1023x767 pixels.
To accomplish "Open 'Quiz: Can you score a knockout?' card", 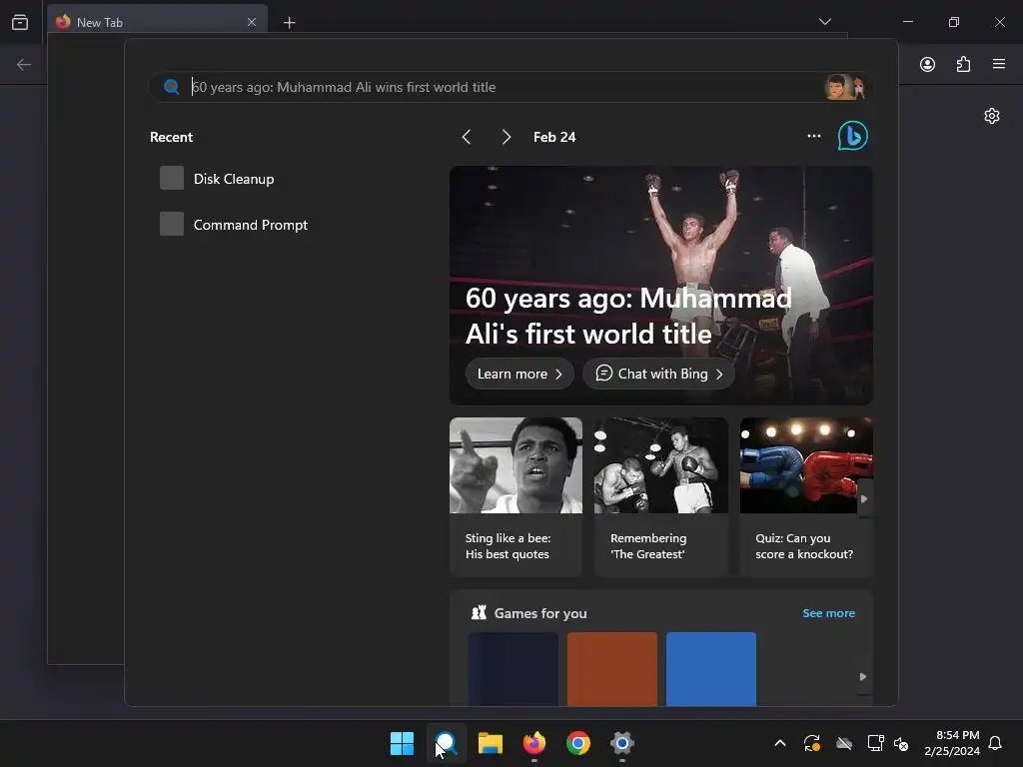I will [x=806, y=497].
